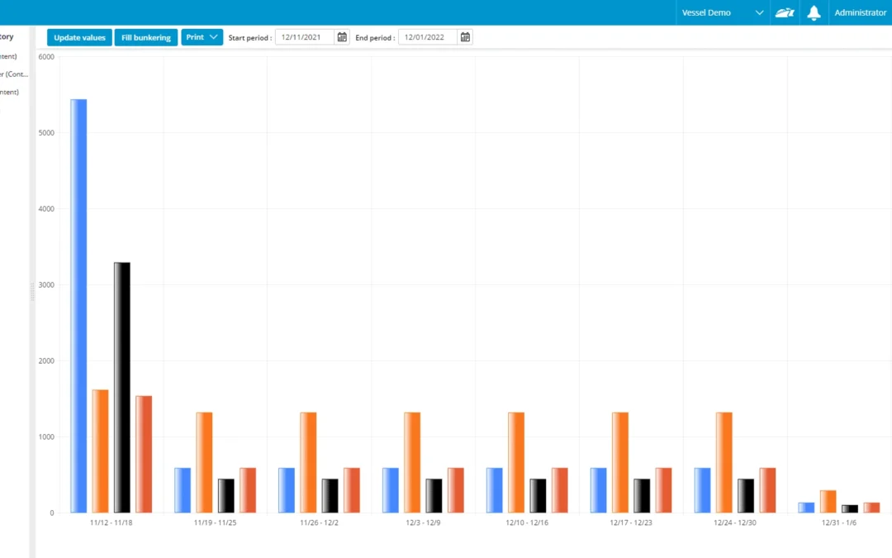
Task: Open the notifications bell icon
Action: point(814,12)
